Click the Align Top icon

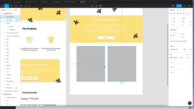181,13
